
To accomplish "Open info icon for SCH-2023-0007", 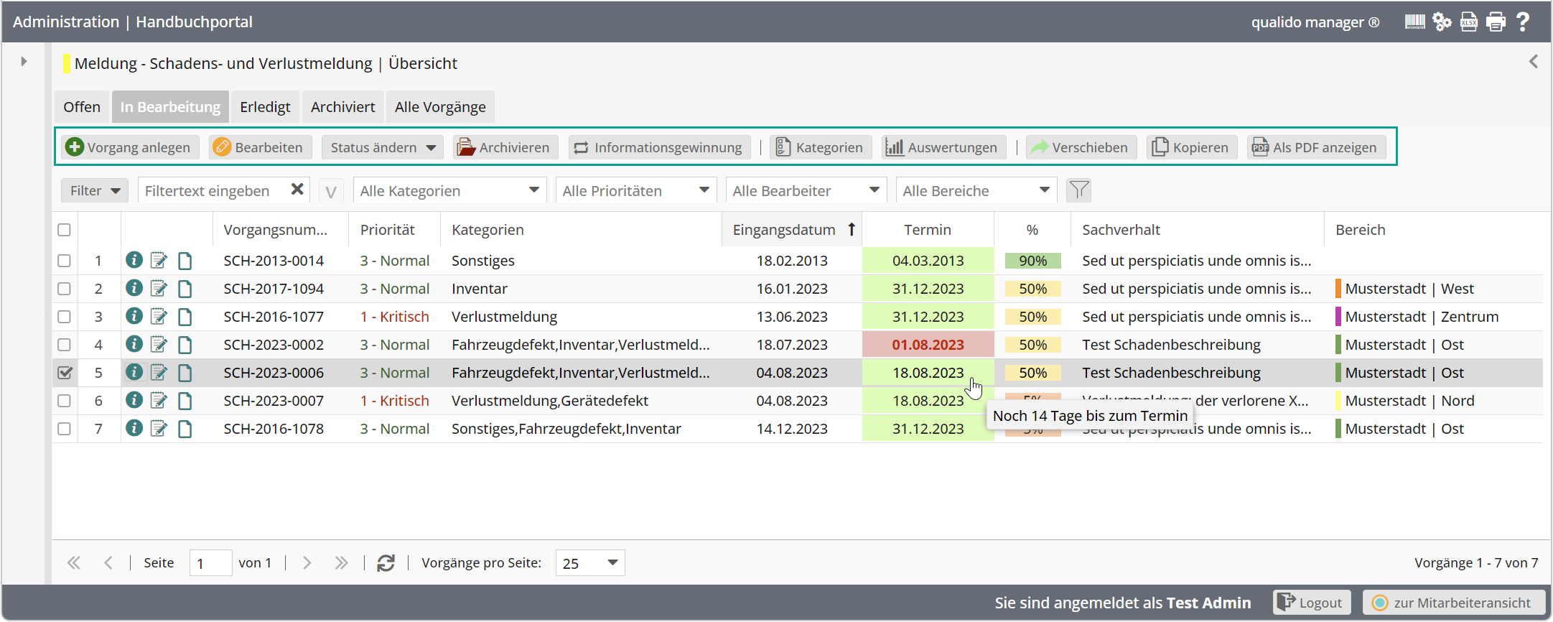I will point(134,400).
